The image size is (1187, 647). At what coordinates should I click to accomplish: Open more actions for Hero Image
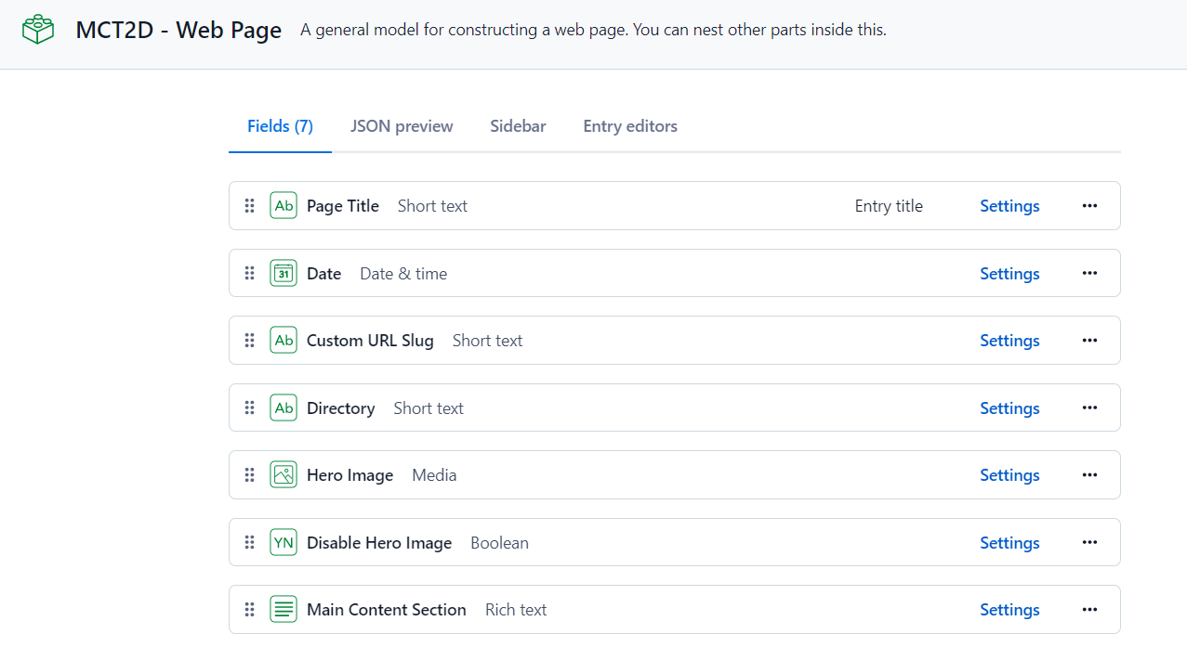[1090, 475]
